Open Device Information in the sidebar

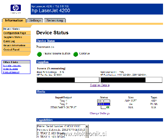pos(17,46)
